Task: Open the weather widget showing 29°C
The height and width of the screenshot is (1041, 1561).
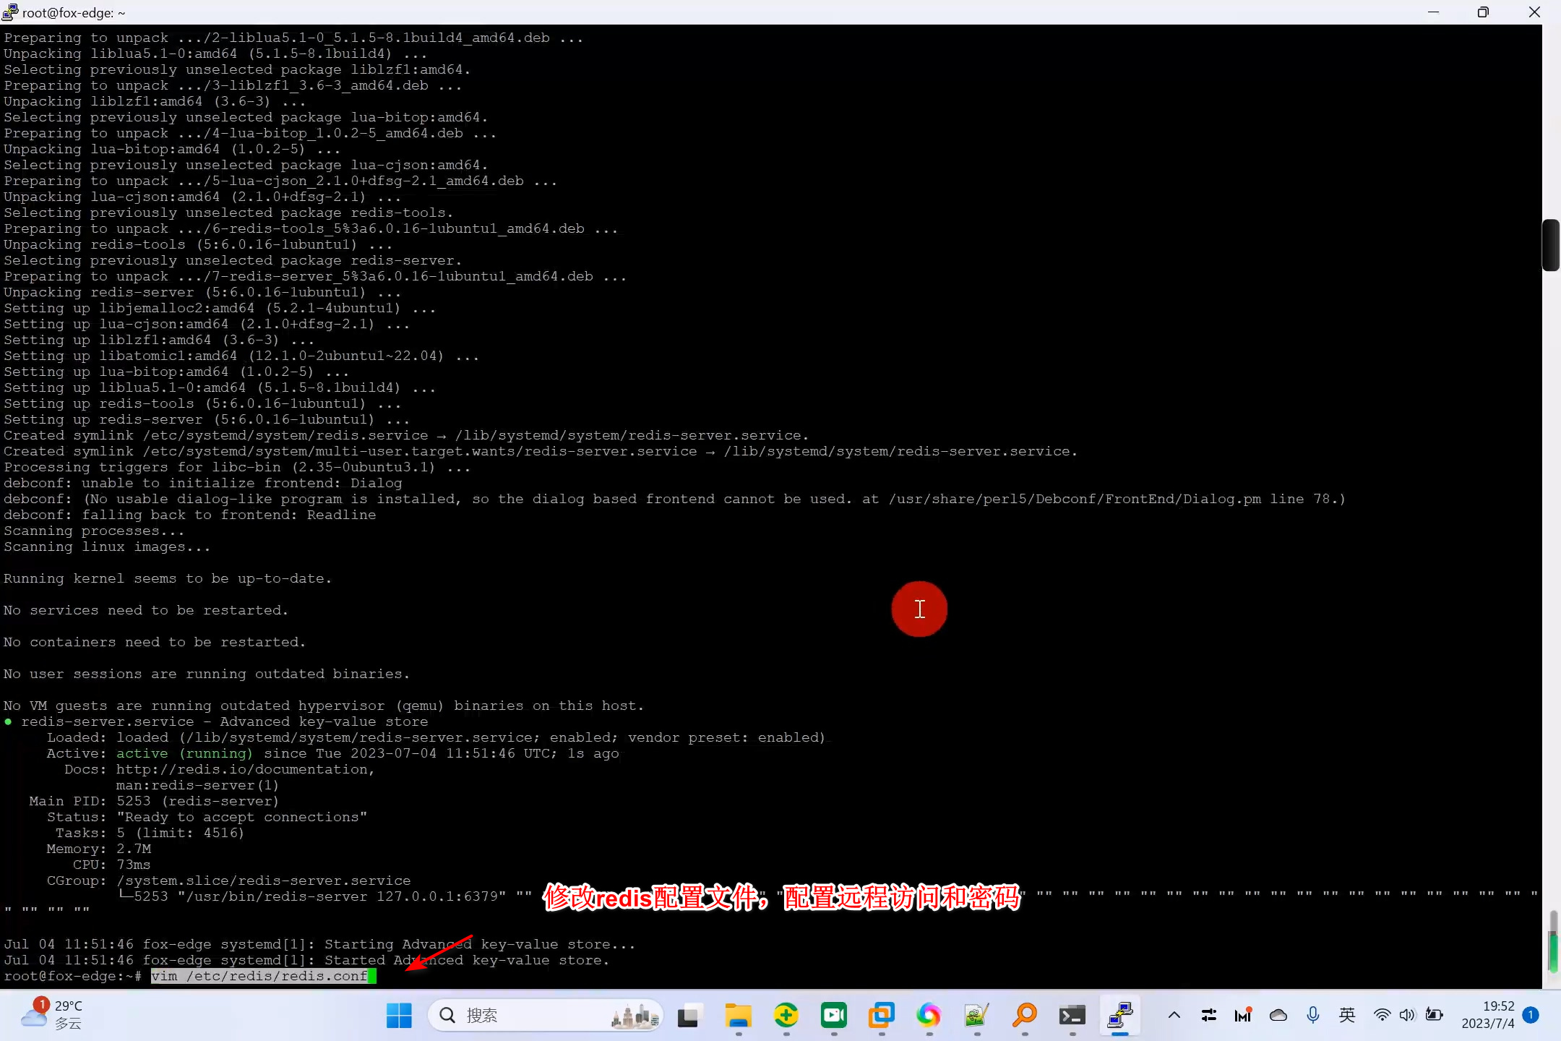Action: tap(52, 1014)
